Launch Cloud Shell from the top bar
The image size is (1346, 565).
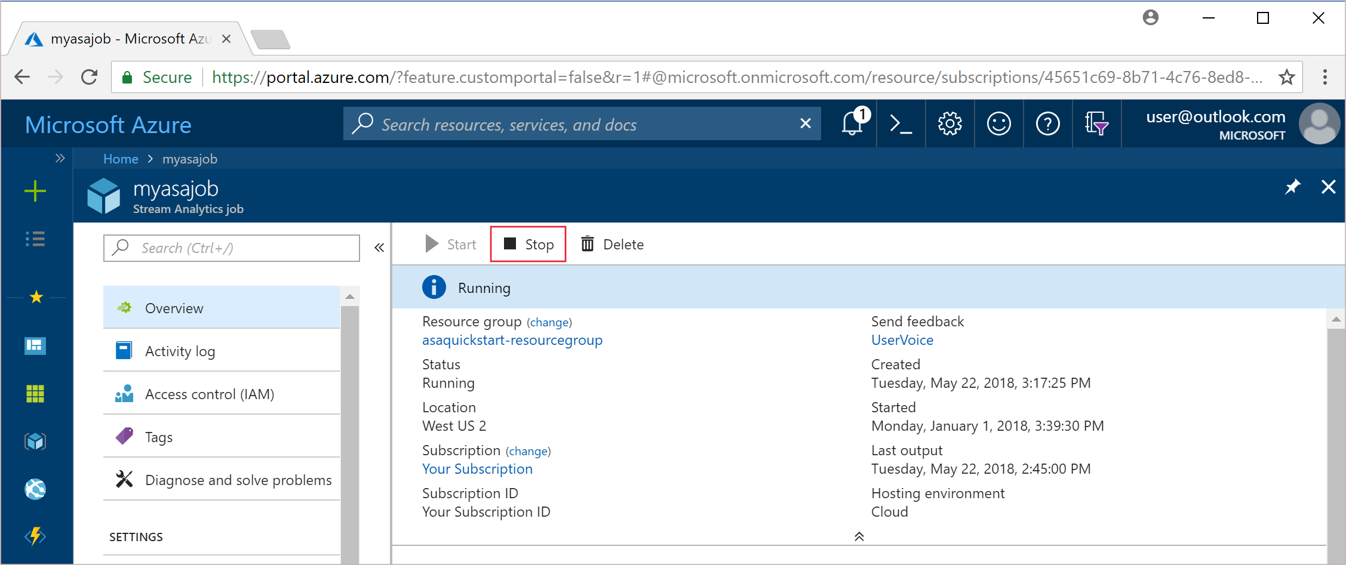click(901, 124)
